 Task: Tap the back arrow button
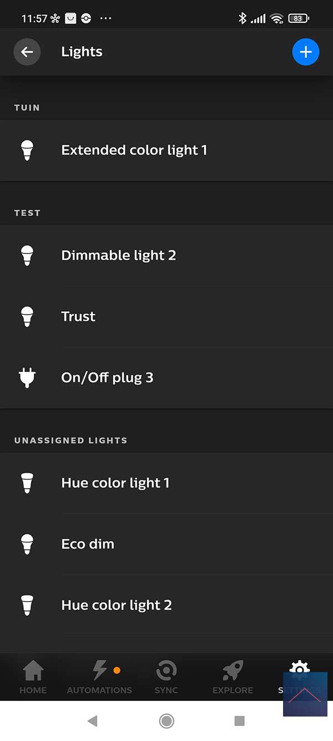click(x=27, y=52)
